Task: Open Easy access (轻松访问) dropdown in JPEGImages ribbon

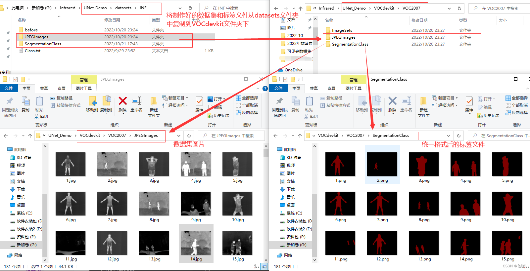Action: click(x=175, y=105)
